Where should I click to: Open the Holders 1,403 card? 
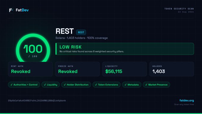(x=172, y=69)
